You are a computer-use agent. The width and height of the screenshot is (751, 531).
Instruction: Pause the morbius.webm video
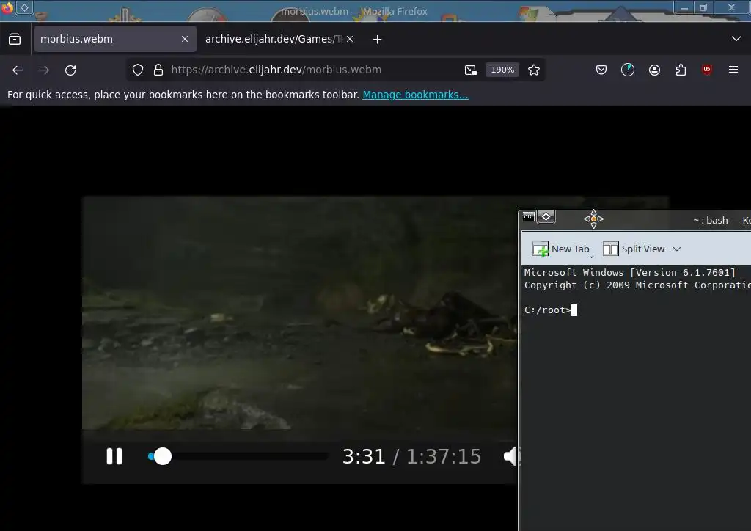tap(114, 456)
